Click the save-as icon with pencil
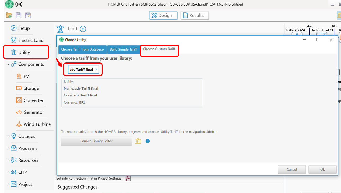This screenshot has width=341, height=193. [28, 15]
